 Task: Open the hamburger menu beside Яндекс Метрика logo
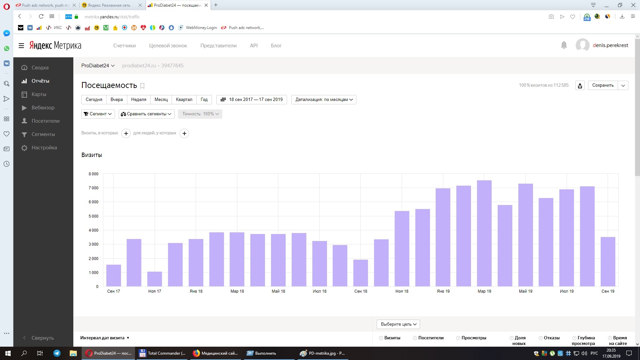21,46
